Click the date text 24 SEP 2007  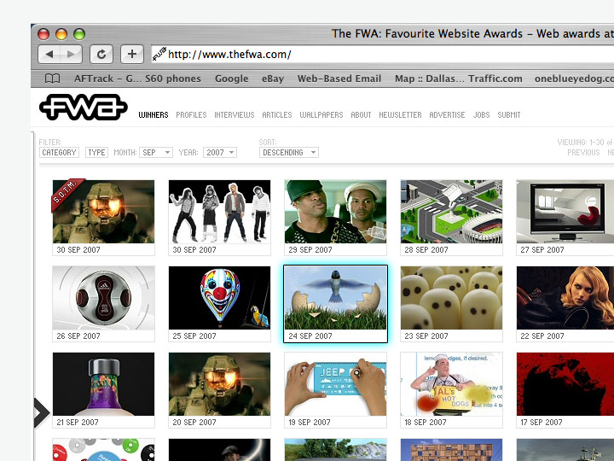(310, 336)
